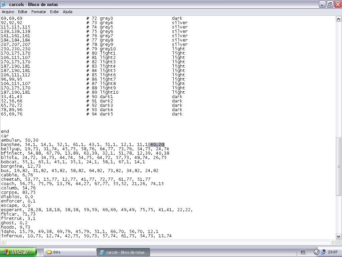Click the word 'end' in the text
Screen dimensions: 342x257
[x=5, y=132]
